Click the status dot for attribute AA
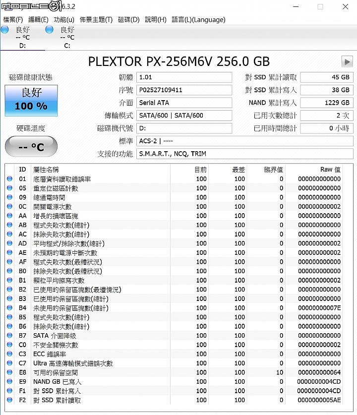 click(x=10, y=216)
